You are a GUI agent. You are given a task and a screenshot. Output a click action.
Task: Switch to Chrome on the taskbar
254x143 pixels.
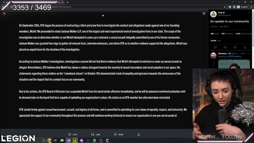click(x=69, y=140)
